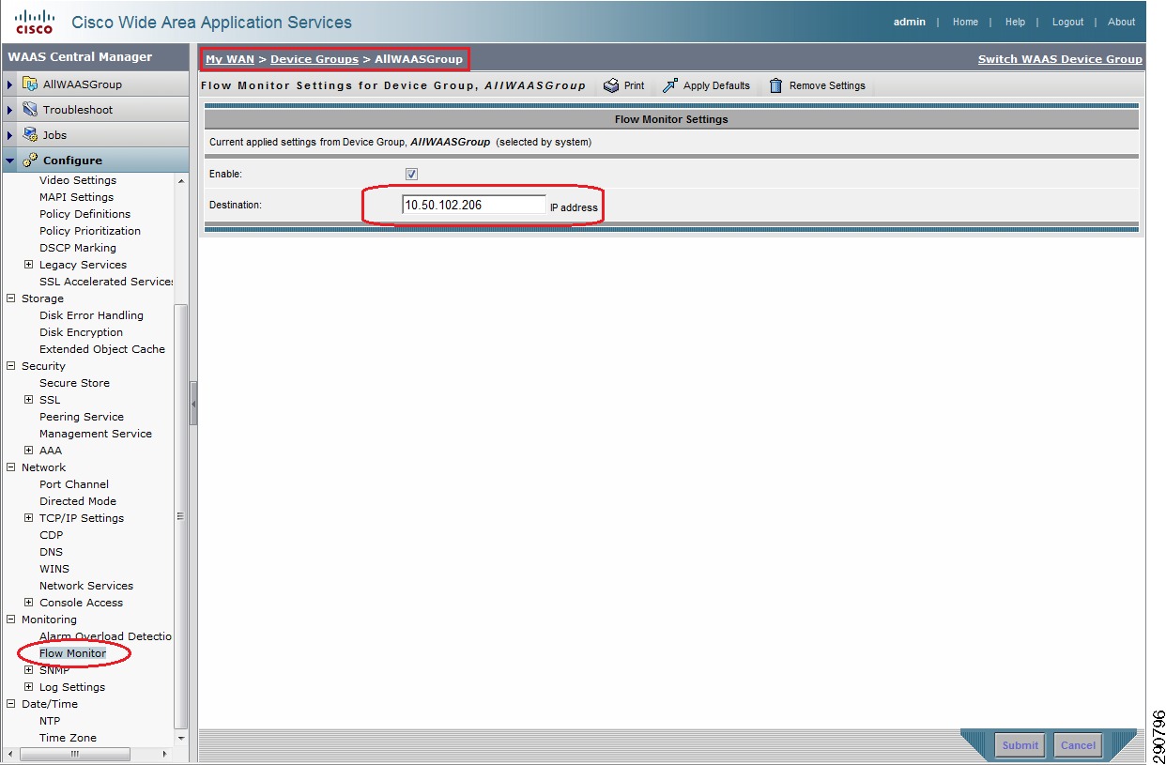The image size is (1166, 765).
Task: Click Switch WAAS Device Group link
Action: pos(1060,59)
